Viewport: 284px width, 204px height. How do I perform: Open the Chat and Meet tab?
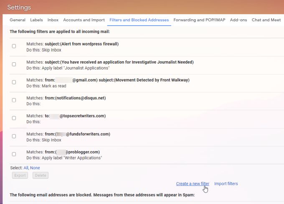point(266,20)
